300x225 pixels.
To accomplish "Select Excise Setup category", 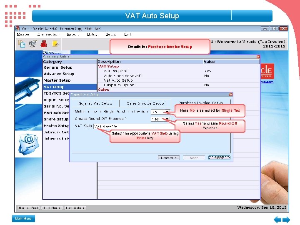I will [x=56, y=126].
